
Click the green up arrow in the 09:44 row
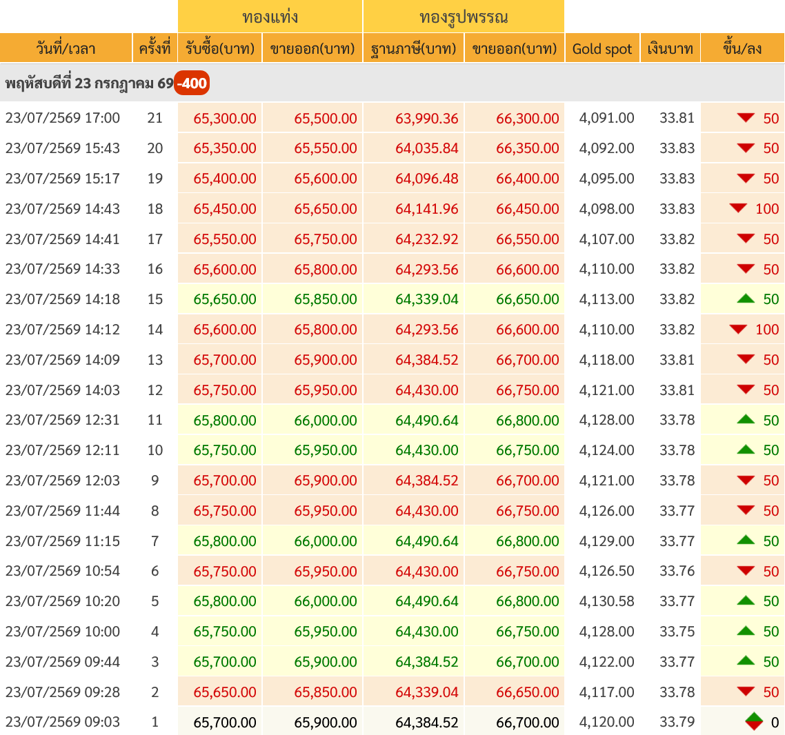click(746, 661)
